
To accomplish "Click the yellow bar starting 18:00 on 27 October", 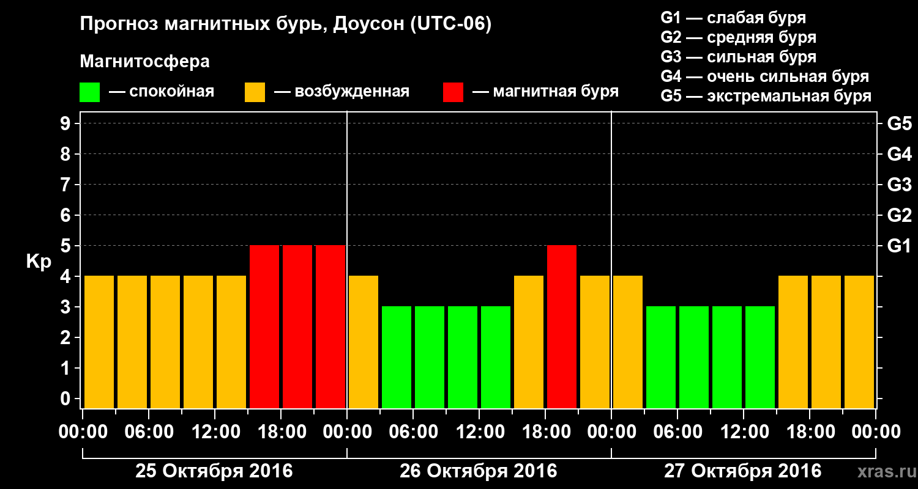I will [x=826, y=342].
